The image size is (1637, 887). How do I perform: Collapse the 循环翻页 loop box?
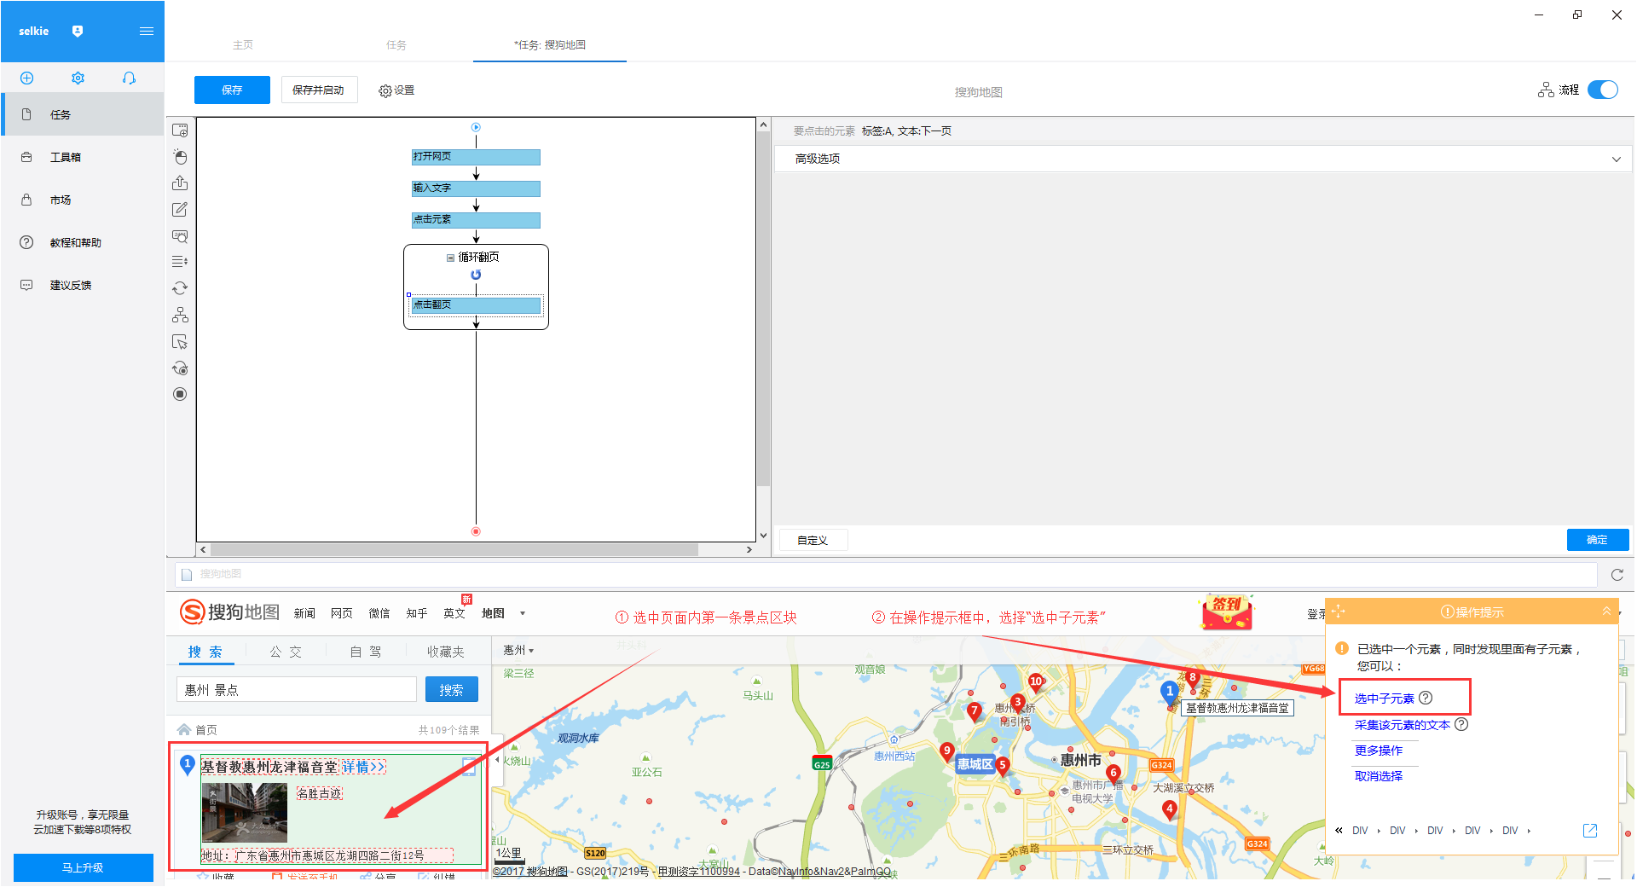450,258
